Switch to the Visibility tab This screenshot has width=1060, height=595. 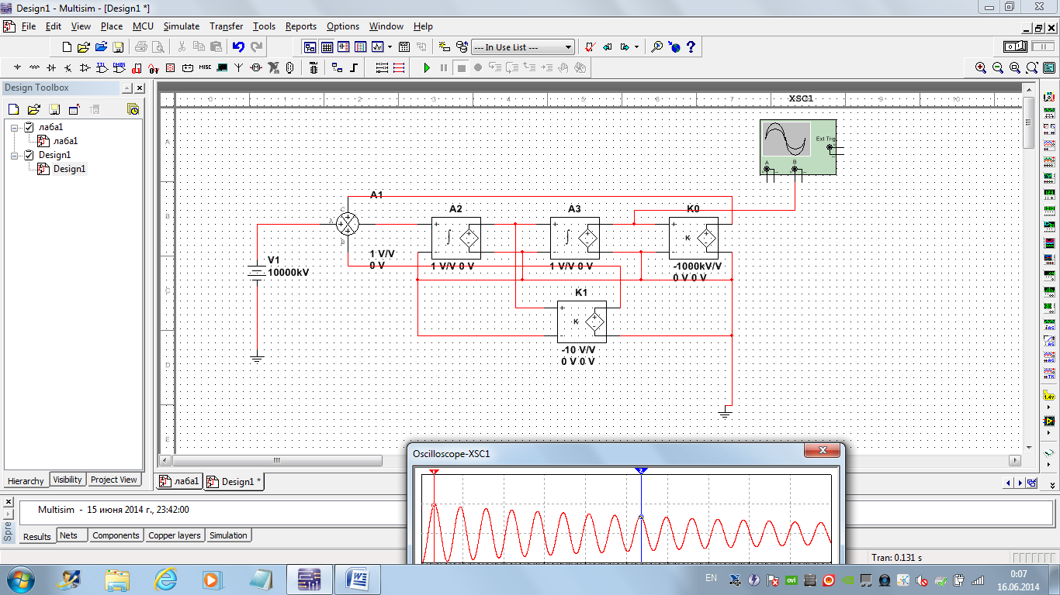pyautogui.click(x=68, y=480)
